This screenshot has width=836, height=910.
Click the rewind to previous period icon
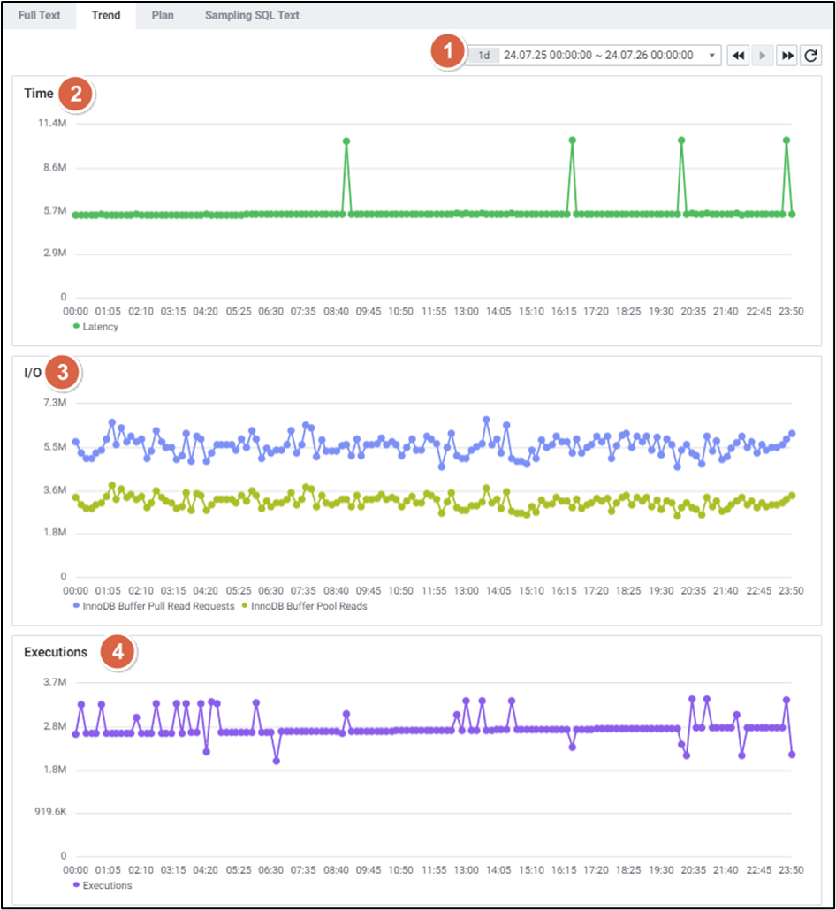click(738, 56)
